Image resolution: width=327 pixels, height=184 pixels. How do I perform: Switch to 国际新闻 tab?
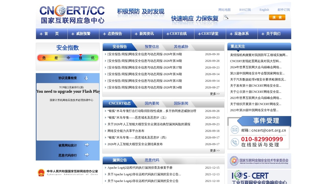(181, 103)
